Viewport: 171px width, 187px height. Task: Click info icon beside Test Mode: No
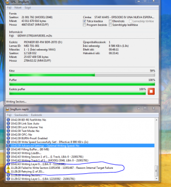[x=8, y=131]
